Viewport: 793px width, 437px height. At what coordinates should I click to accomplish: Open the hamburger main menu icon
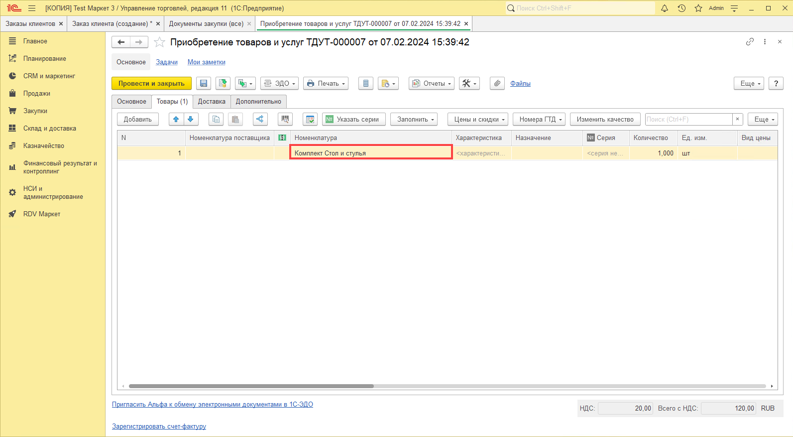[32, 8]
